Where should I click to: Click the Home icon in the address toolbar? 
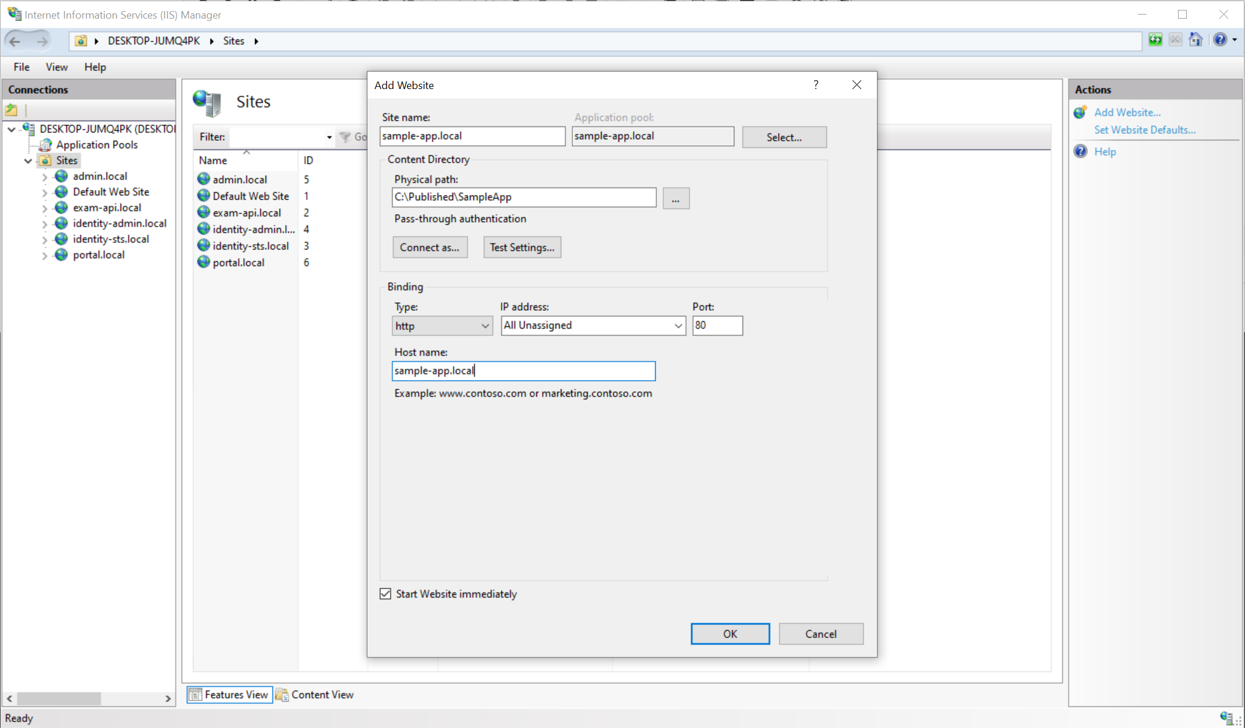pos(1196,40)
